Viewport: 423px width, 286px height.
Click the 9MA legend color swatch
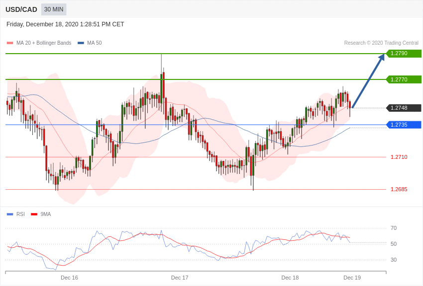(x=34, y=214)
